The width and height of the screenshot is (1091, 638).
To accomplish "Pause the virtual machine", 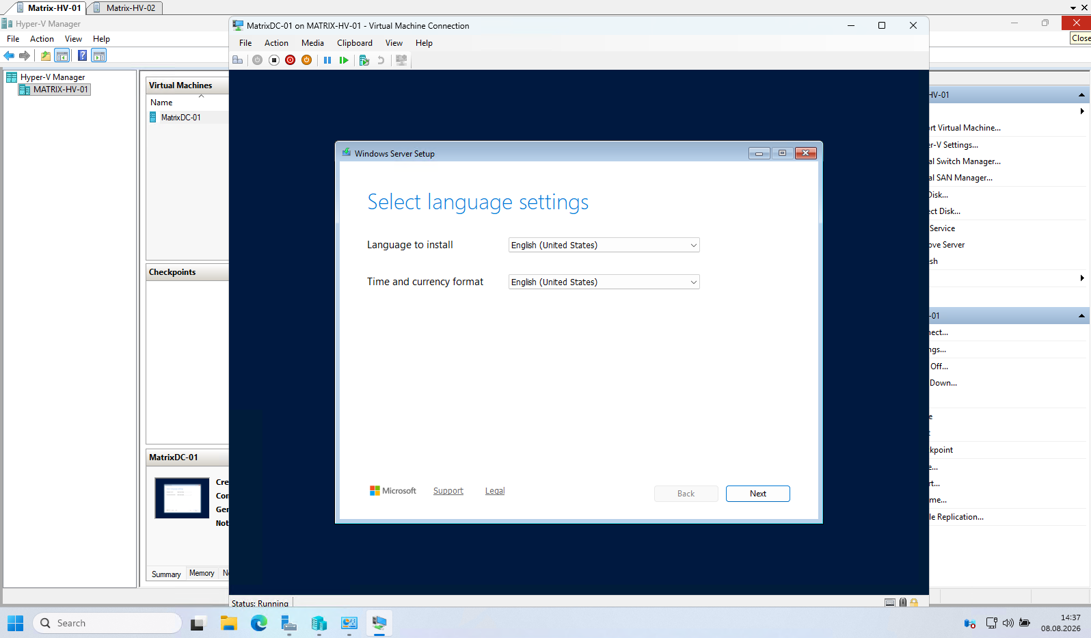I will (327, 60).
